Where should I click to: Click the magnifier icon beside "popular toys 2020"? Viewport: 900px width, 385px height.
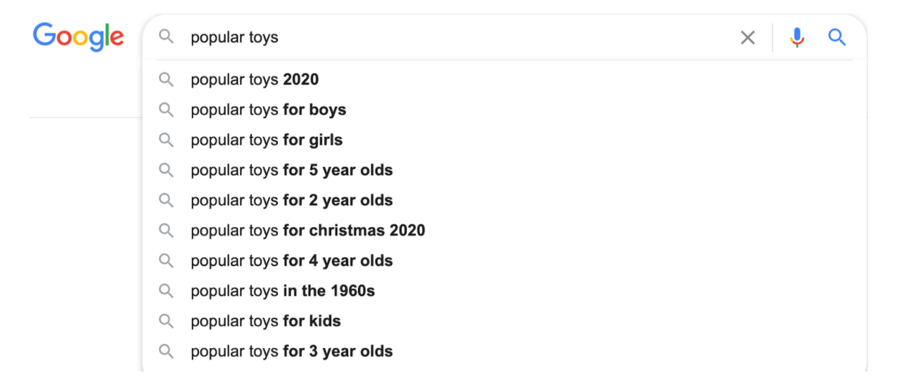point(166,80)
